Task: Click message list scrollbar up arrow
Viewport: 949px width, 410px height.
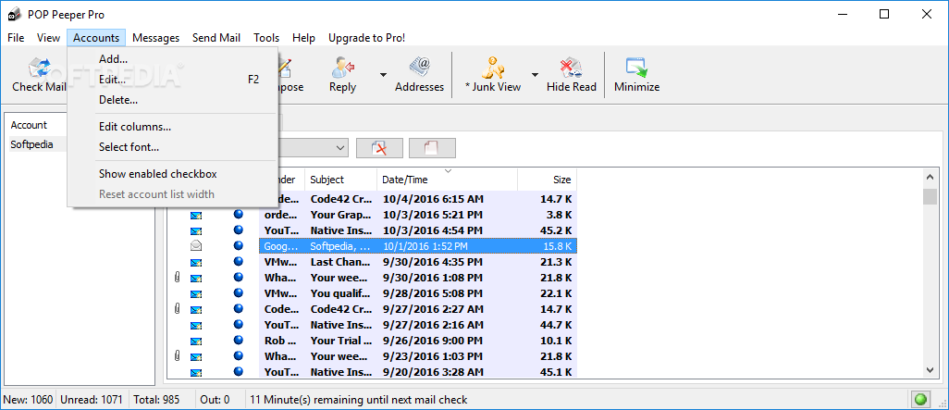Action: 931,177
